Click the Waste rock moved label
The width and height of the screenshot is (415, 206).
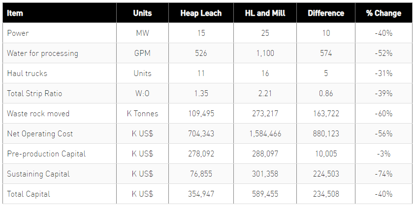pyautogui.click(x=38, y=113)
